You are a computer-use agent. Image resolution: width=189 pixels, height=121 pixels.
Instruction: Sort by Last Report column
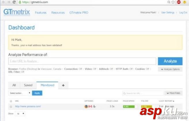[x=166, y=101]
